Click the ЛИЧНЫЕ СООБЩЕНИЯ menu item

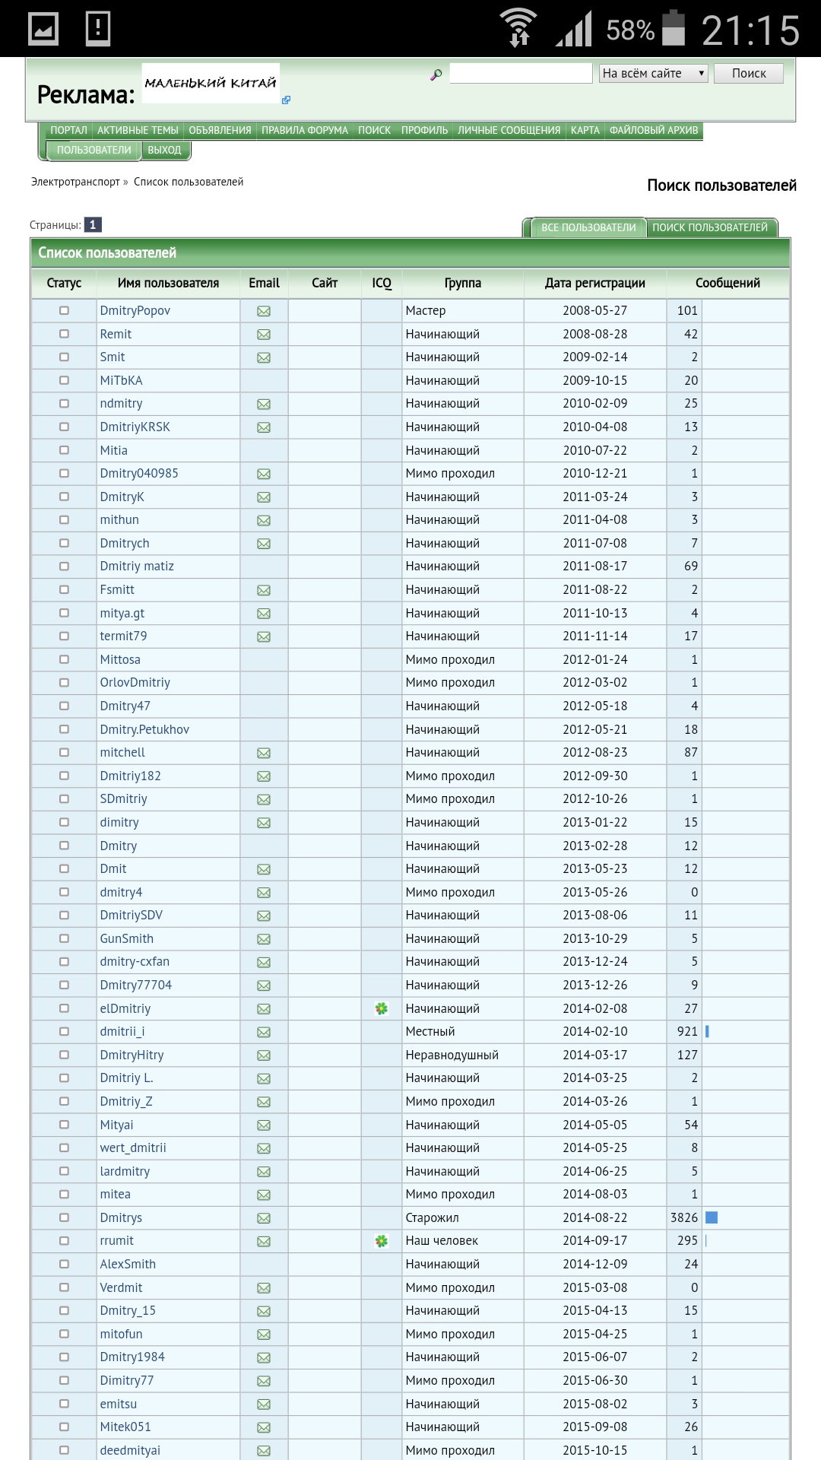(509, 131)
